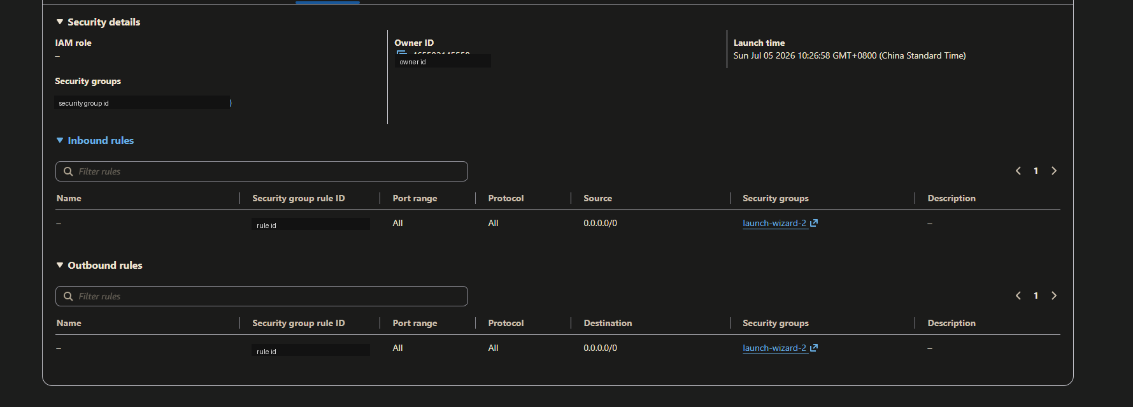
Task: Click inbound Protocol column header
Action: pos(506,198)
